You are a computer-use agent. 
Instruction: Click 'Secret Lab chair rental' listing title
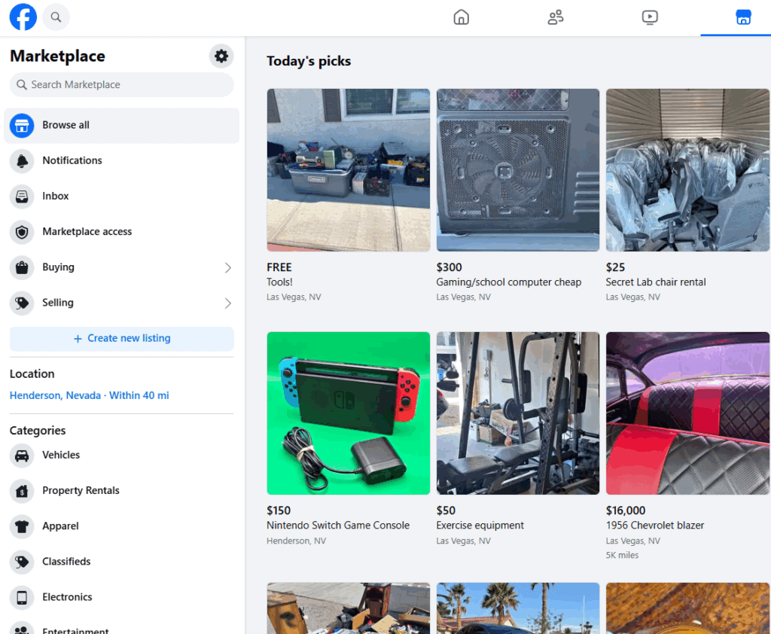coord(656,282)
